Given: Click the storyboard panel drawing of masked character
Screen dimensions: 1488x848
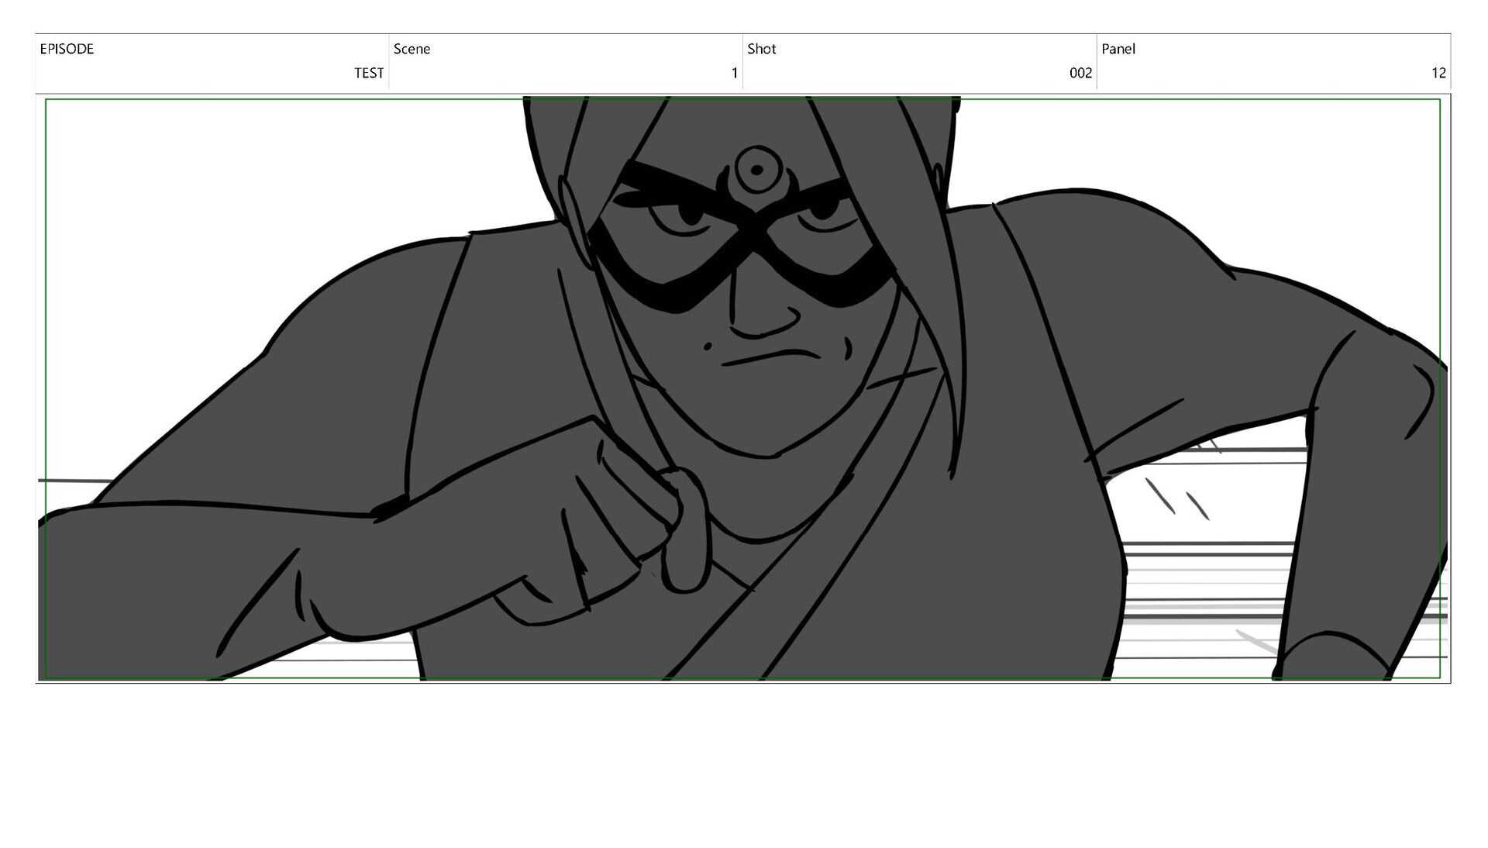Looking at the screenshot, I should click(742, 388).
